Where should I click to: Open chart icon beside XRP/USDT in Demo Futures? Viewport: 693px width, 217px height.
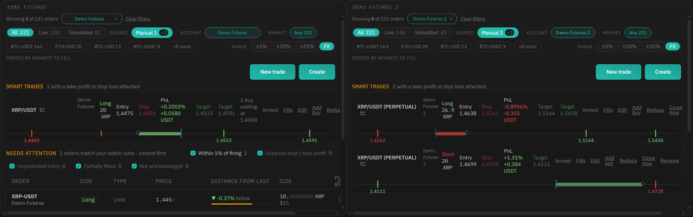42,110
